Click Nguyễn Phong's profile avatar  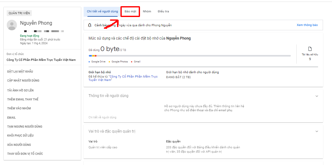pyautogui.click(x=12, y=25)
